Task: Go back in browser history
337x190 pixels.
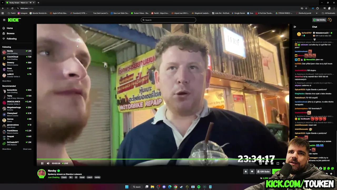Action: click(x=3, y=8)
